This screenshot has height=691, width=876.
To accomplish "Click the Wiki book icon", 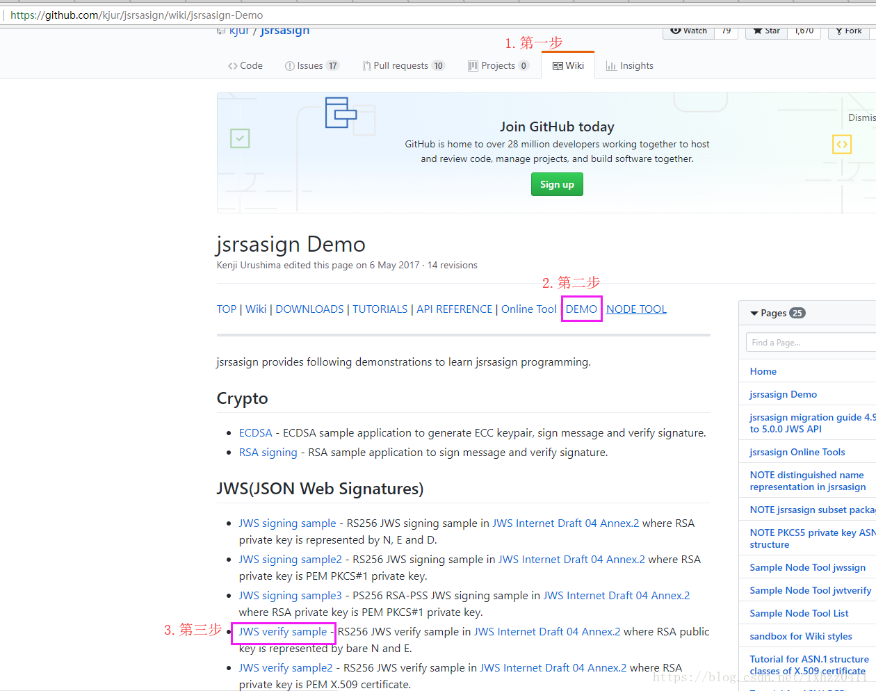I will (x=558, y=66).
